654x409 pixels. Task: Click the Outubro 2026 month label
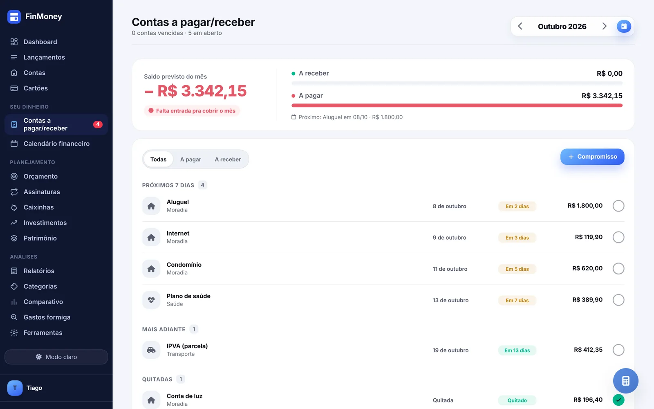tap(562, 27)
